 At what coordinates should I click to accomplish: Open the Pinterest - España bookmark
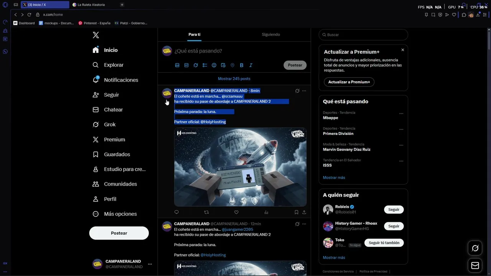point(94,23)
